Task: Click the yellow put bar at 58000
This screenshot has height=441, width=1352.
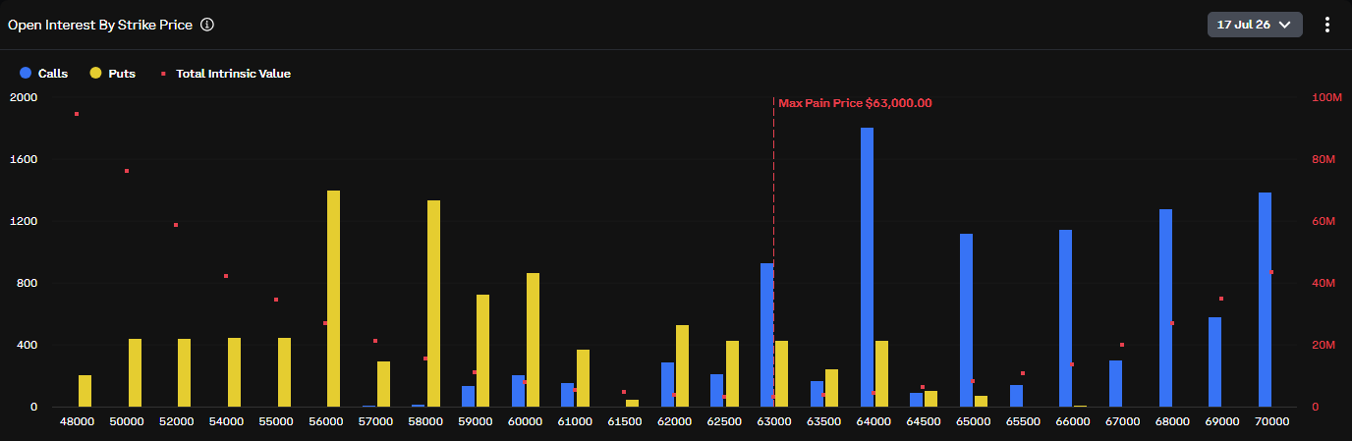Action: pyautogui.click(x=433, y=303)
